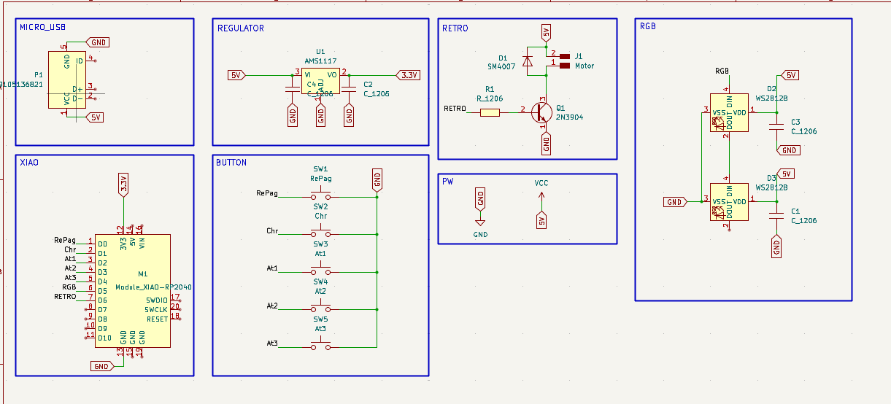The width and height of the screenshot is (891, 404).
Task: Select the AMS1117 value text above U1
Action: point(320,61)
